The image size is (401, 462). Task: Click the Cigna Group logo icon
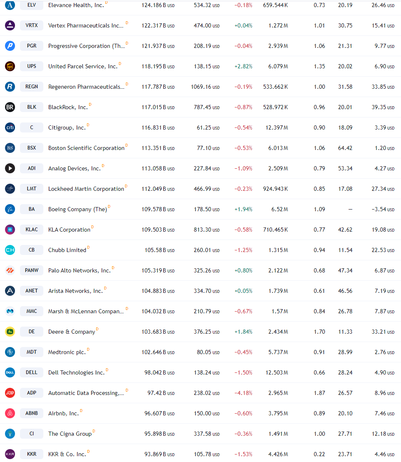10,434
